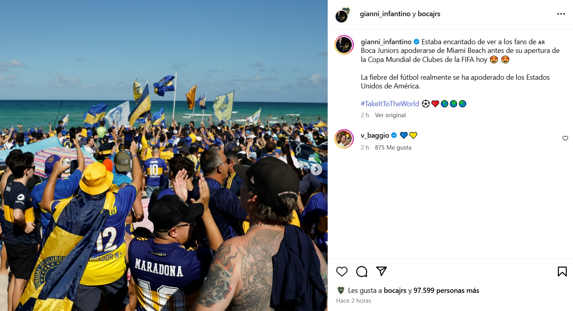Share the post via the paper plane icon
The height and width of the screenshot is (311, 573).
click(381, 271)
